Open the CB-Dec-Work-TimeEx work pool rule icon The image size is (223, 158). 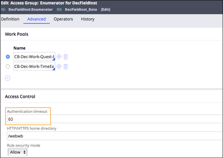tap(59, 66)
